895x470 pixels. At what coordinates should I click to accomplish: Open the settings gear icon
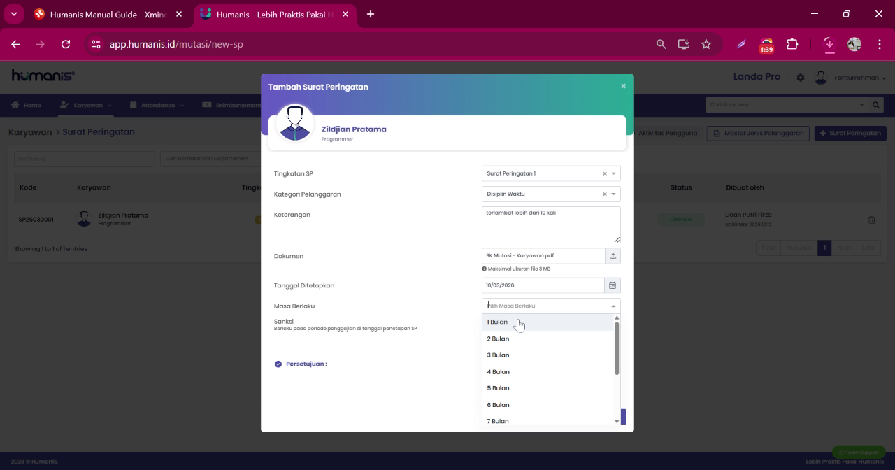[x=801, y=78]
